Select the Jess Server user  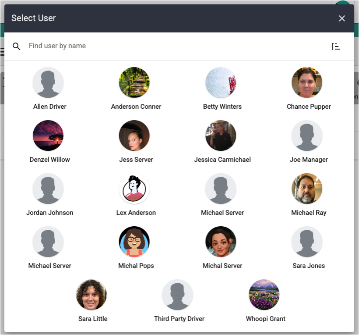tap(134, 135)
